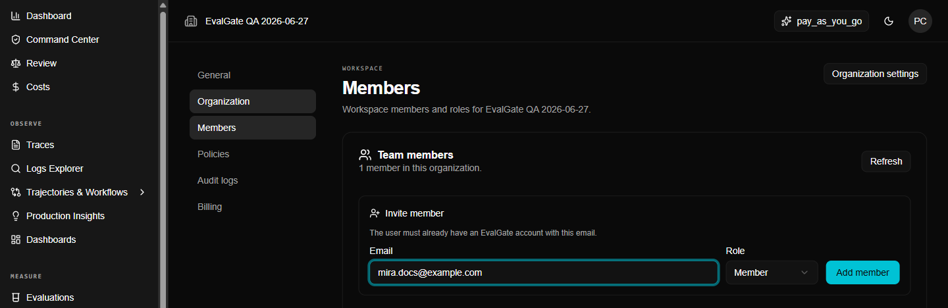This screenshot has height=308, width=948.
Task: Focus the Email input field
Action: 544,272
